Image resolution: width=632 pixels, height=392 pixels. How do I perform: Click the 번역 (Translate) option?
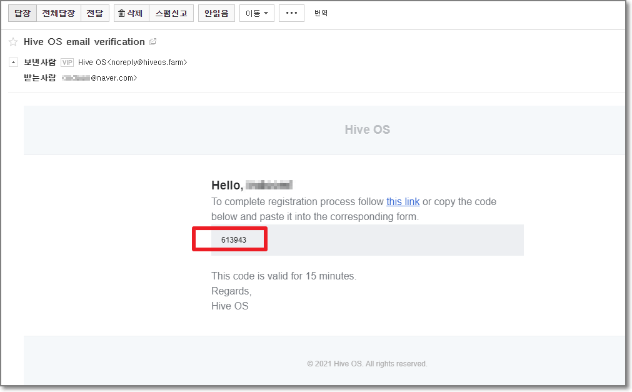(321, 13)
